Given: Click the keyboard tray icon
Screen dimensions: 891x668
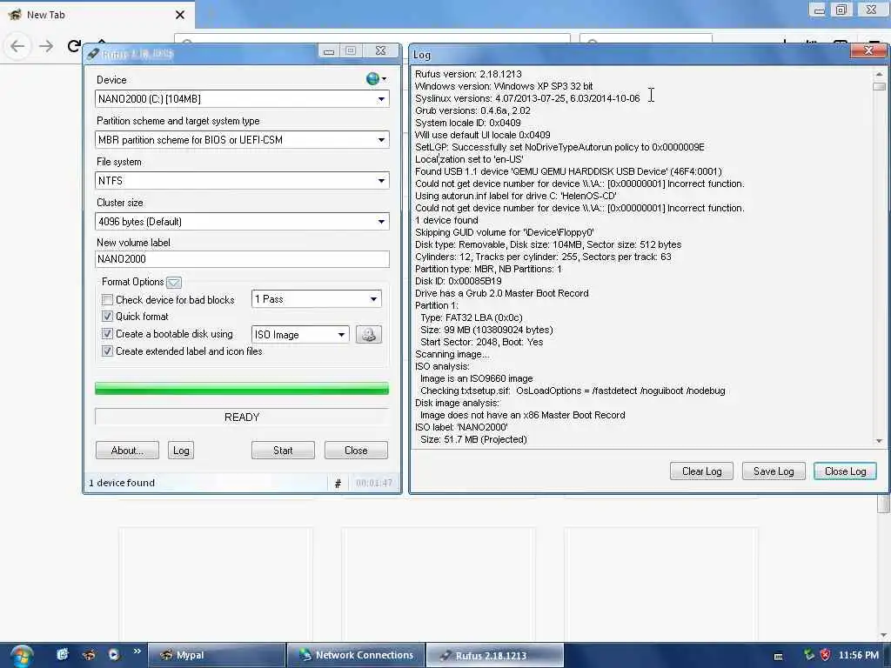Looking at the screenshot, I should click(x=779, y=656).
